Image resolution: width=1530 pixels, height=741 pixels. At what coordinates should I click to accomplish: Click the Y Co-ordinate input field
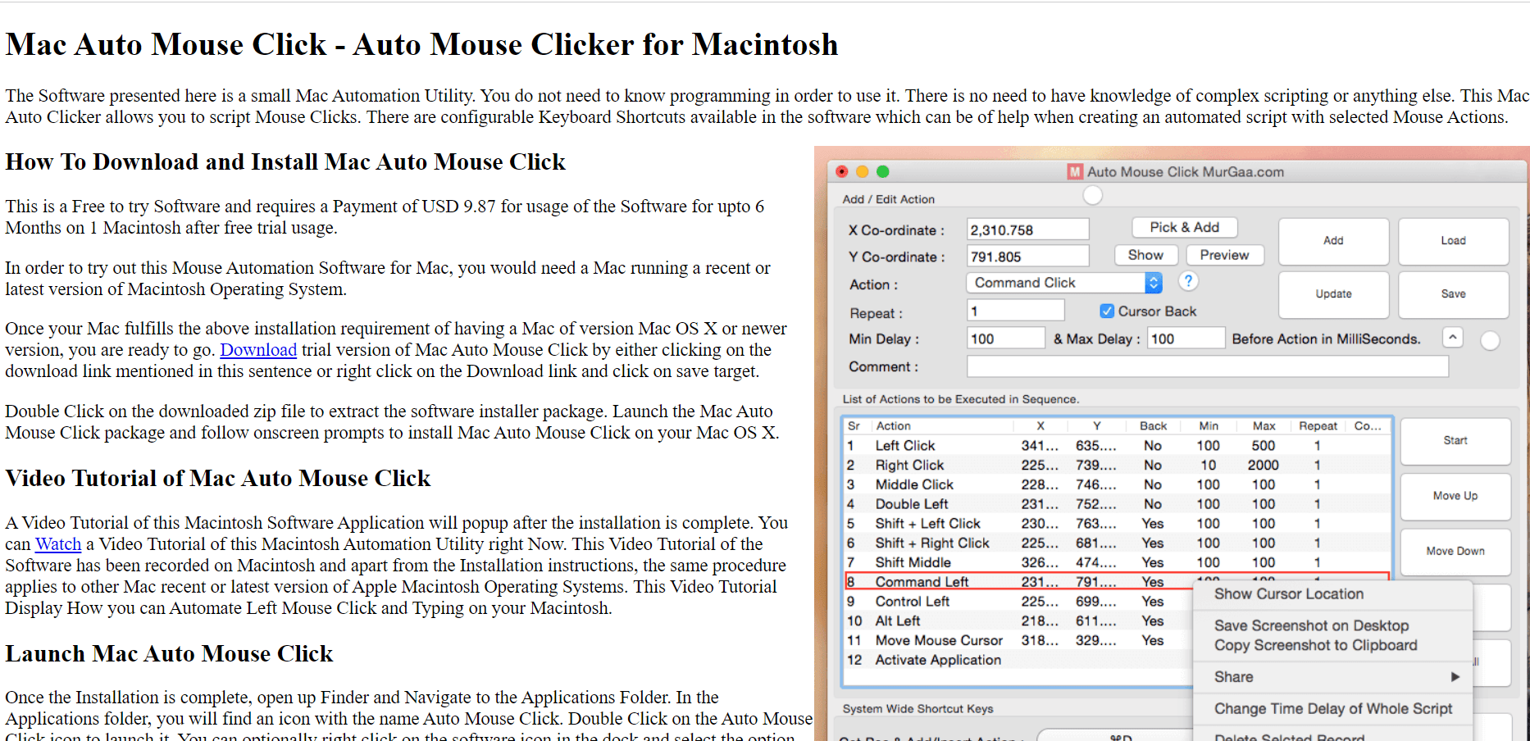tap(1028, 257)
